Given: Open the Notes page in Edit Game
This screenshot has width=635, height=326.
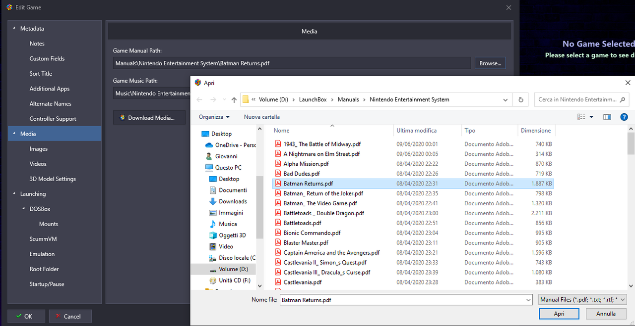Looking at the screenshot, I should [37, 44].
